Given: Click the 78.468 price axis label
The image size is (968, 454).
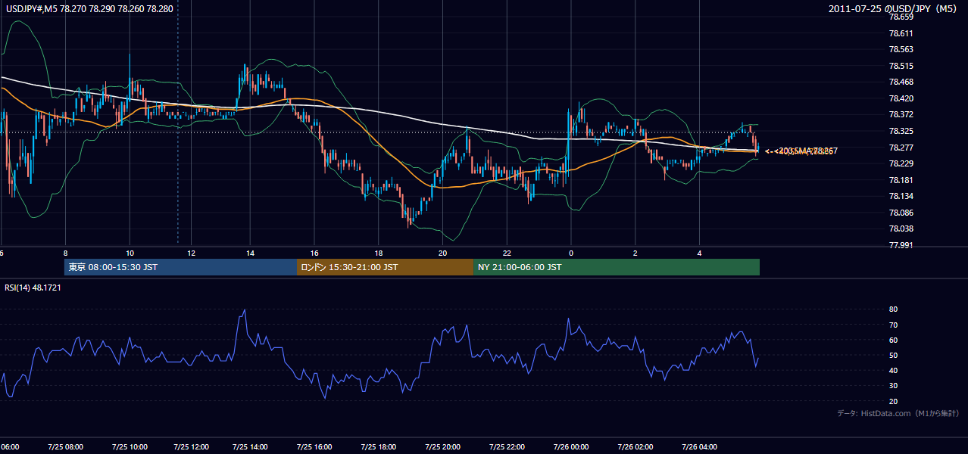Looking at the screenshot, I should click(901, 82).
